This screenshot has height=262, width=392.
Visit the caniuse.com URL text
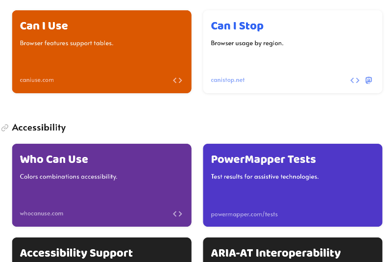tap(37, 80)
